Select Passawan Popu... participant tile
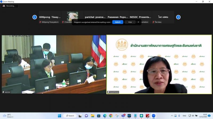 (x=118, y=17)
